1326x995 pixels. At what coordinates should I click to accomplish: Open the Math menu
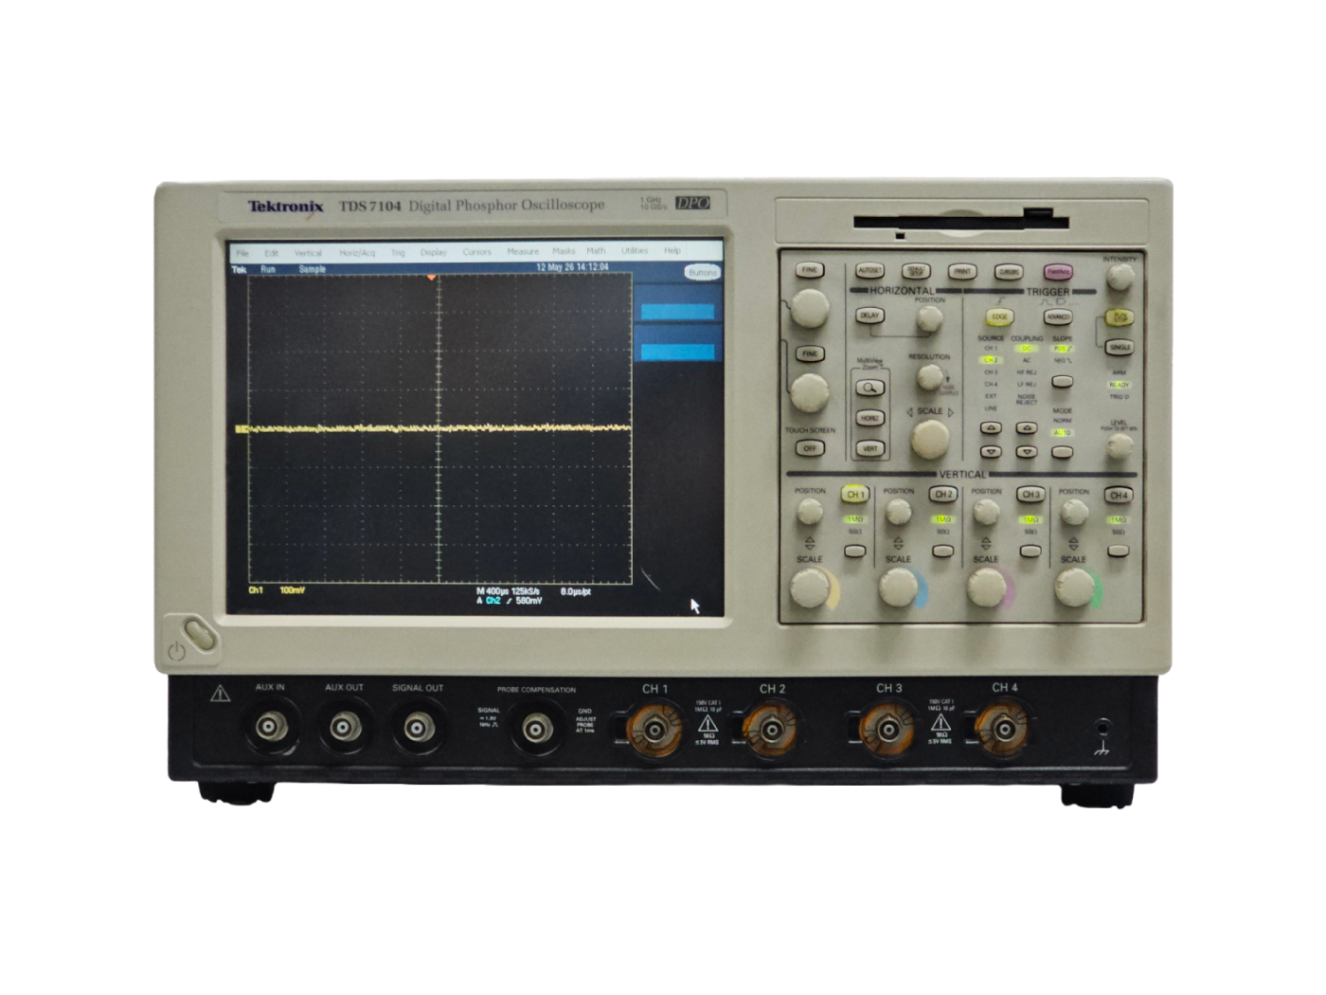point(596,251)
